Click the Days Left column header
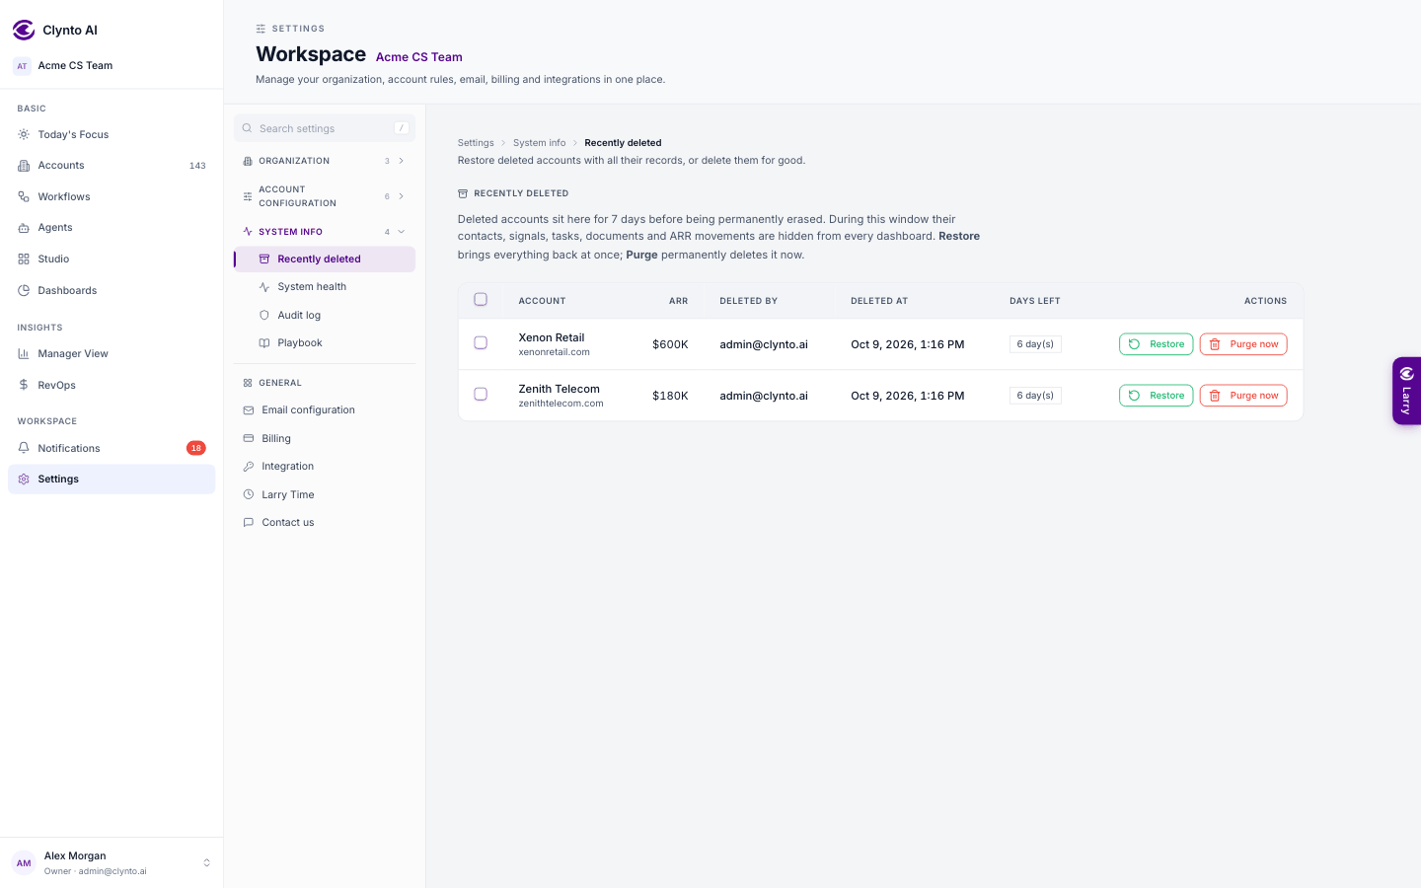 1035,301
